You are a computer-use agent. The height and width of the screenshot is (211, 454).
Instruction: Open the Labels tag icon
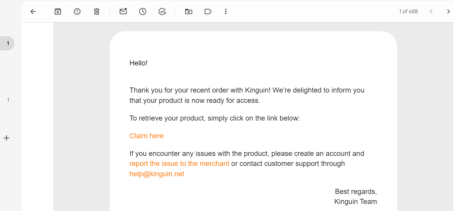[208, 11]
